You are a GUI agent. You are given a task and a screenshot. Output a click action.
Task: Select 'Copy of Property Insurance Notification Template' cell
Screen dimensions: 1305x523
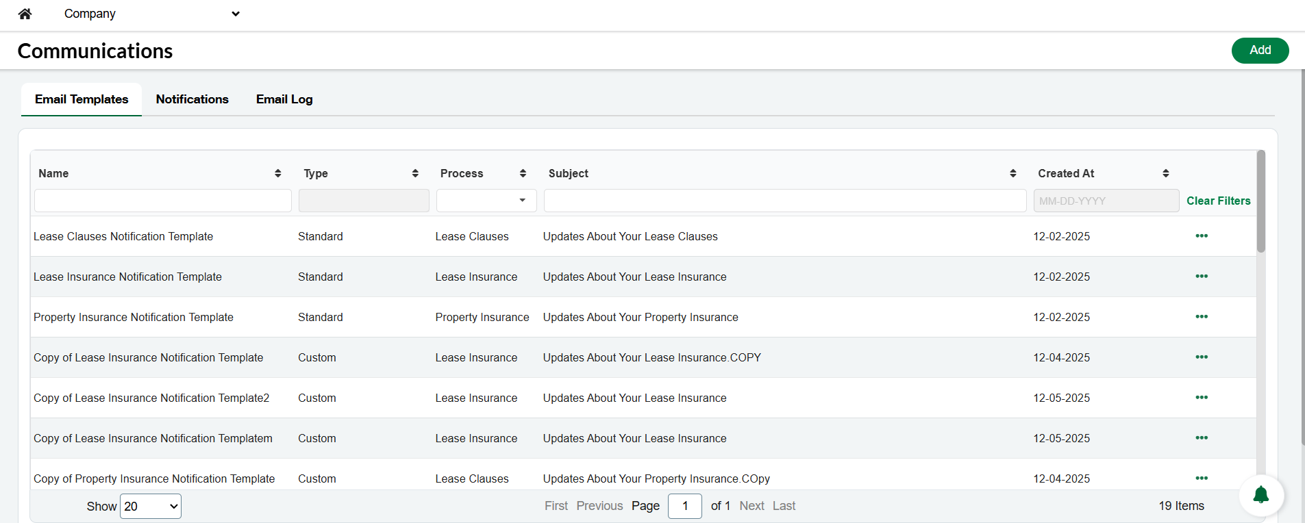point(154,479)
